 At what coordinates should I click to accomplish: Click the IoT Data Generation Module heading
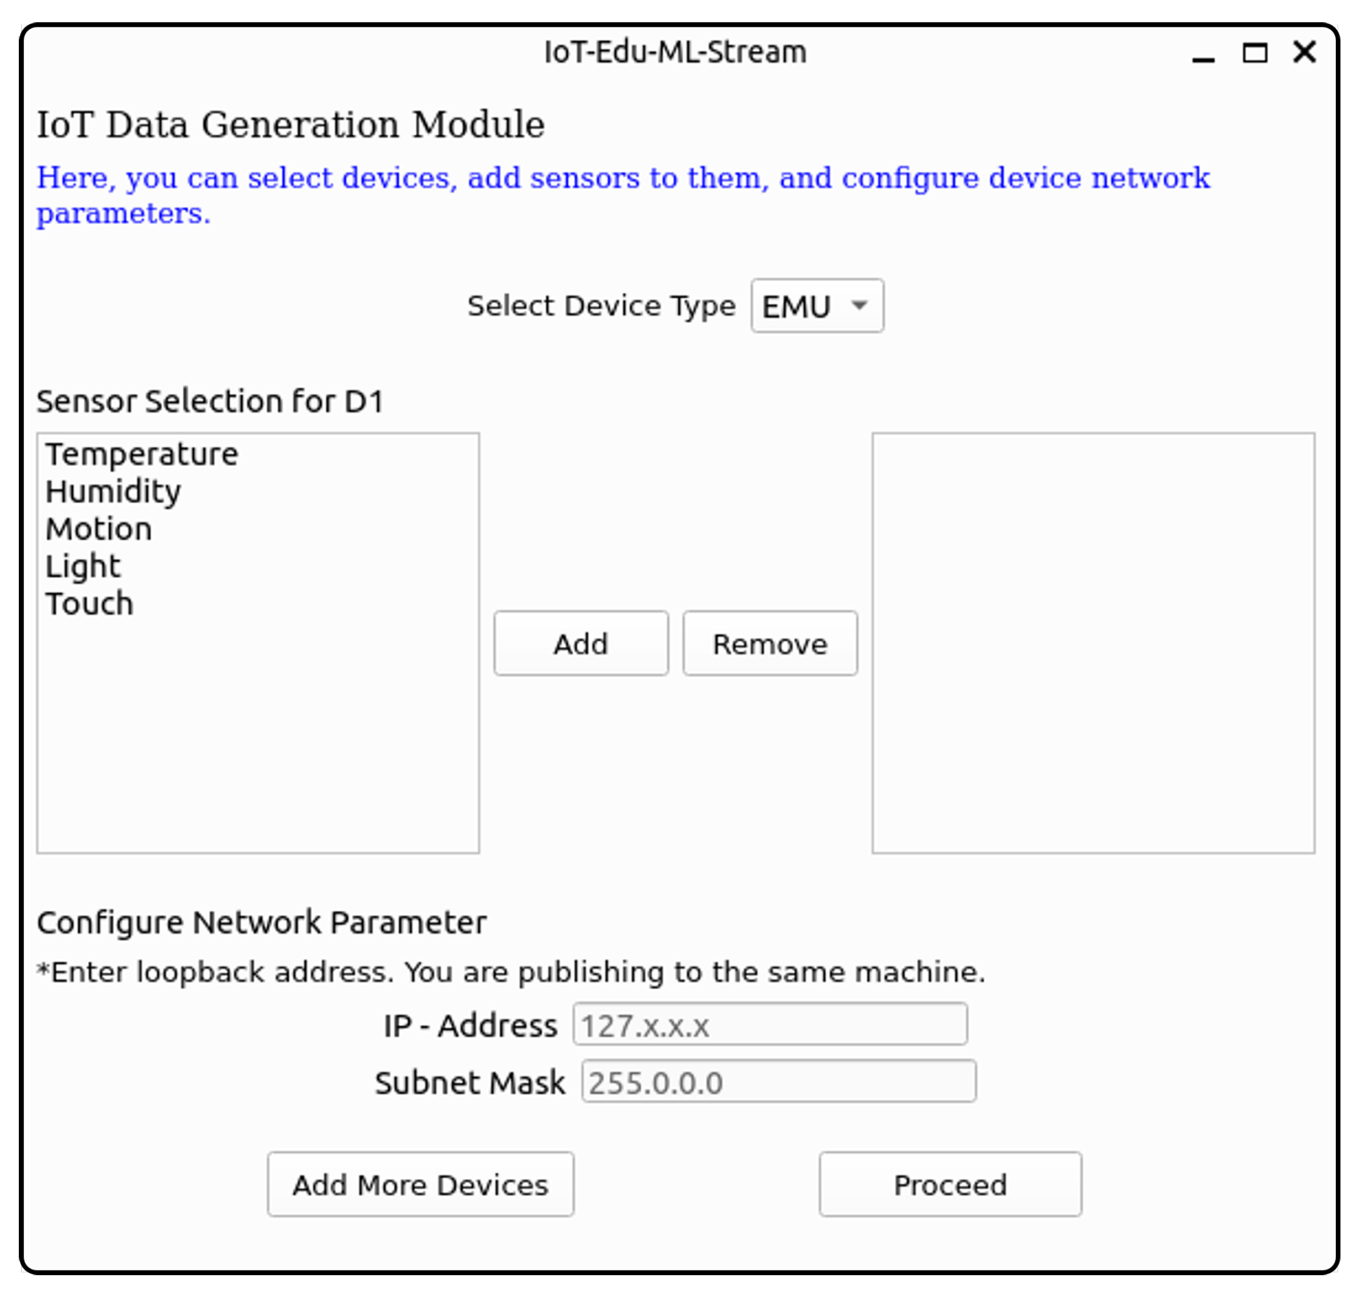click(291, 125)
